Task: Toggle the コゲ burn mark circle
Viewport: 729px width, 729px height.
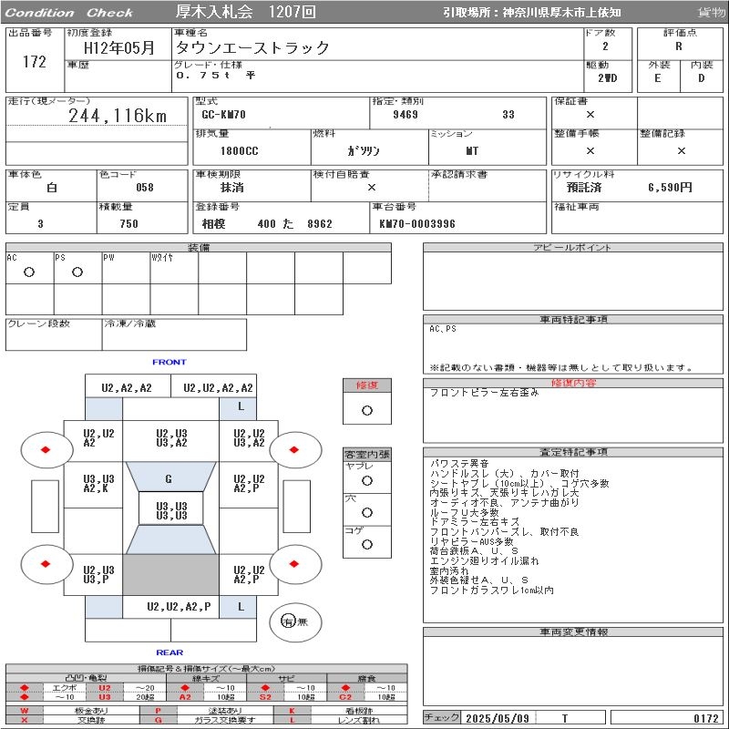Action: coord(366,545)
